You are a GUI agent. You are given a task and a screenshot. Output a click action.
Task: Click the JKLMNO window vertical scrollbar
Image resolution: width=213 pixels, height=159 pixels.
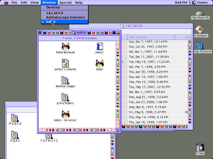click(x=190, y=82)
